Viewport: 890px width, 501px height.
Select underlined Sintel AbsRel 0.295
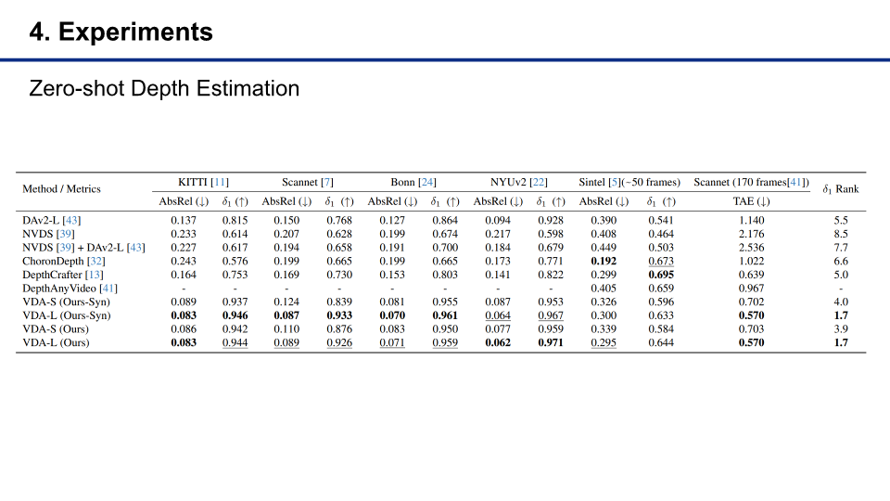(x=604, y=342)
